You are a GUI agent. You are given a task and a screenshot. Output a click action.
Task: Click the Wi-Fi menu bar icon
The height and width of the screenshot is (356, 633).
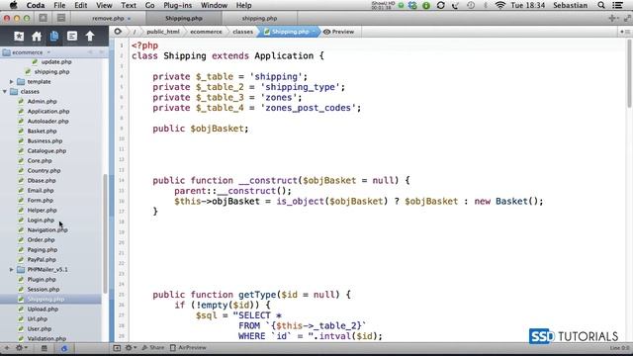(500, 5)
